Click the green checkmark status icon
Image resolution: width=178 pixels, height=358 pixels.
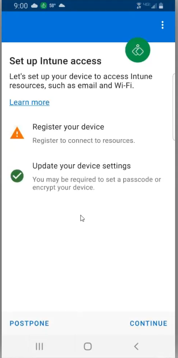(17, 176)
